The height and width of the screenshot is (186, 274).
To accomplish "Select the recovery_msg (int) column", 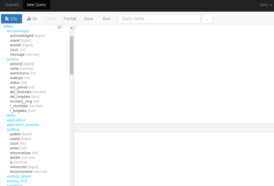I will click(25, 101).
